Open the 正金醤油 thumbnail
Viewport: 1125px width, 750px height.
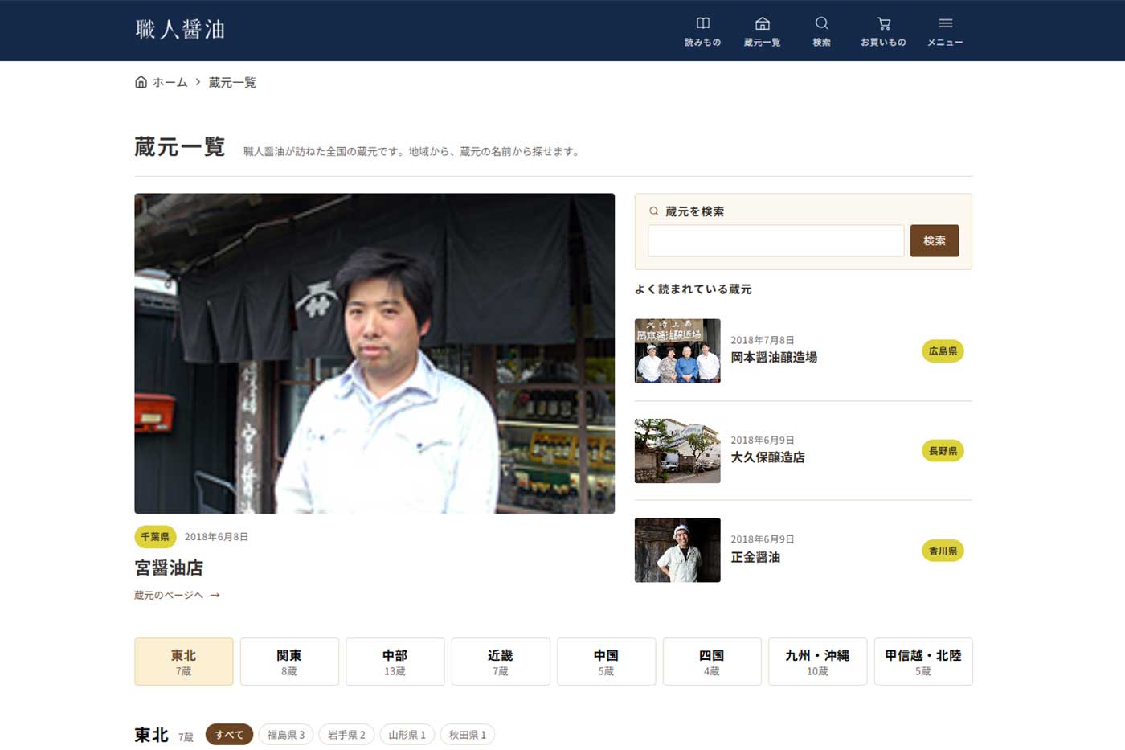677,550
